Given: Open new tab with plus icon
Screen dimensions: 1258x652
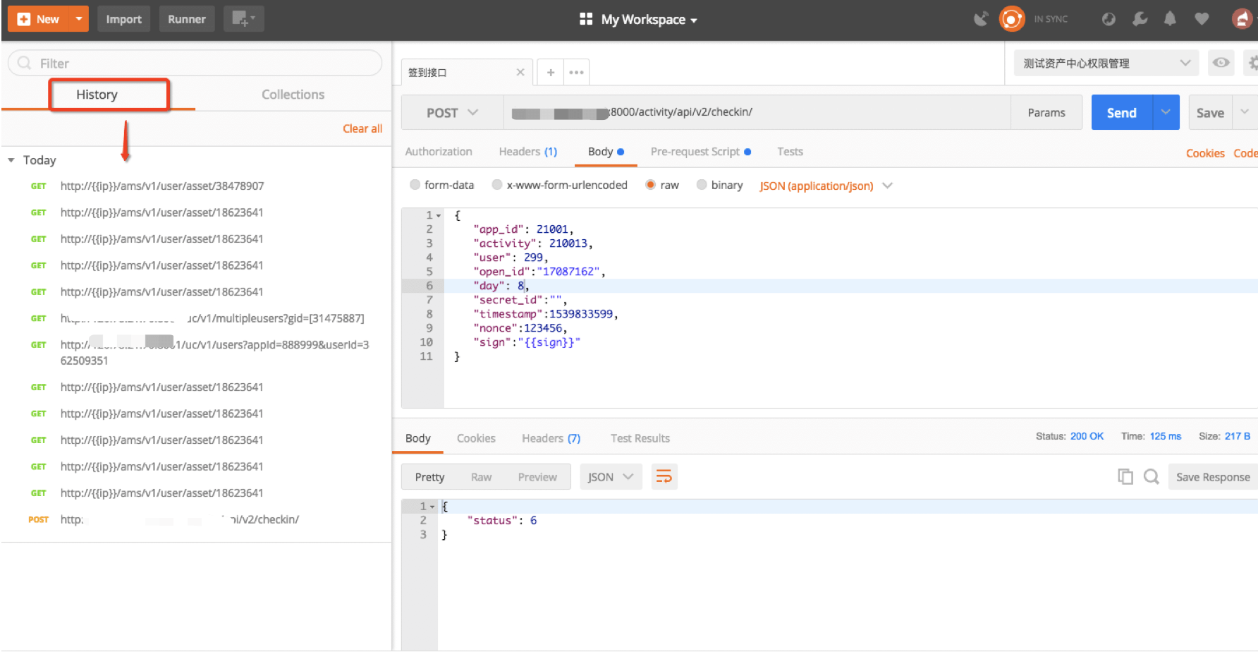Looking at the screenshot, I should [551, 72].
